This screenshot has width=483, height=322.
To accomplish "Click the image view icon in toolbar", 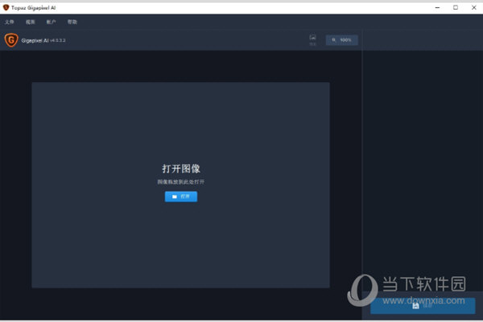I will [x=312, y=39].
